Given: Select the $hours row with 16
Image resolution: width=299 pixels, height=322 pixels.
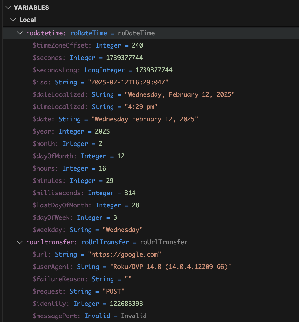Looking at the screenshot, I should coord(151,169).
